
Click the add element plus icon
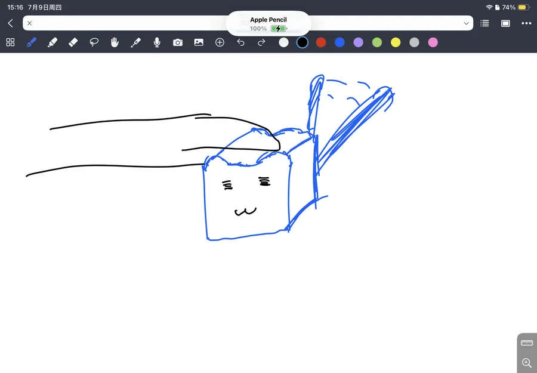click(x=220, y=42)
